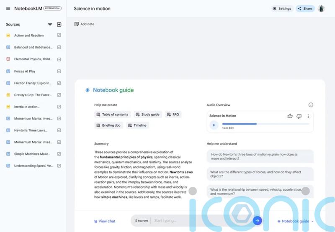Viewport: 335px width, 232px height.
Task: Generate a Table of contents
Action: click(x=112, y=115)
